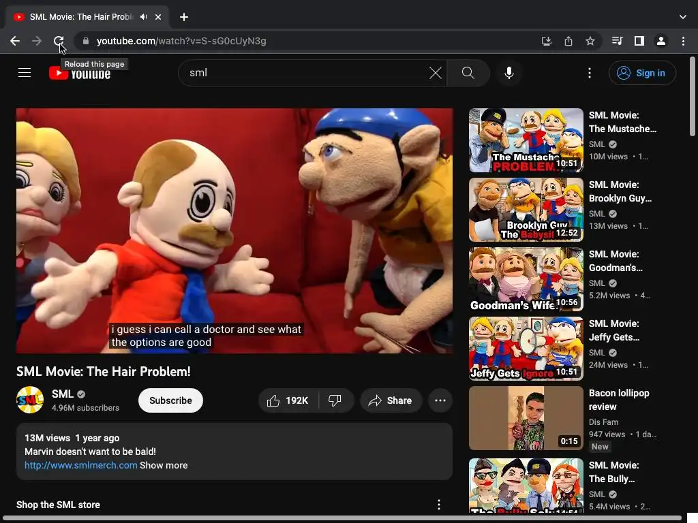View site info via the padlock icon
The width and height of the screenshot is (698, 523).
click(85, 41)
